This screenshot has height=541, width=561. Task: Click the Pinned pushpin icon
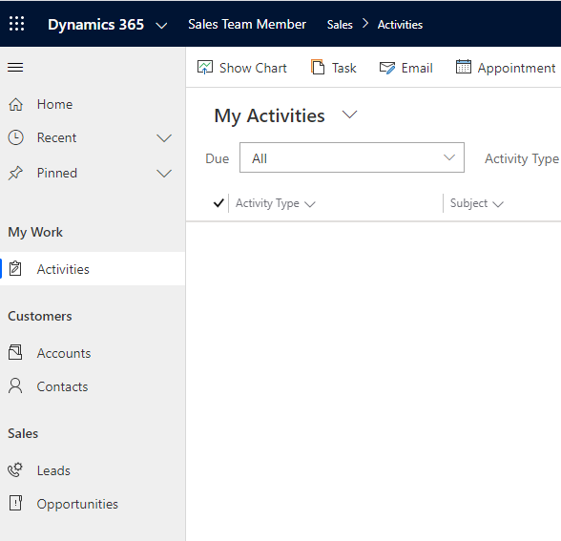pos(15,174)
